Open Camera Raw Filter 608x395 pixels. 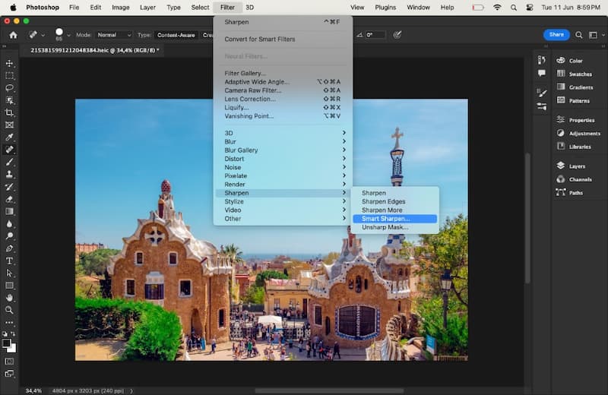click(283, 90)
